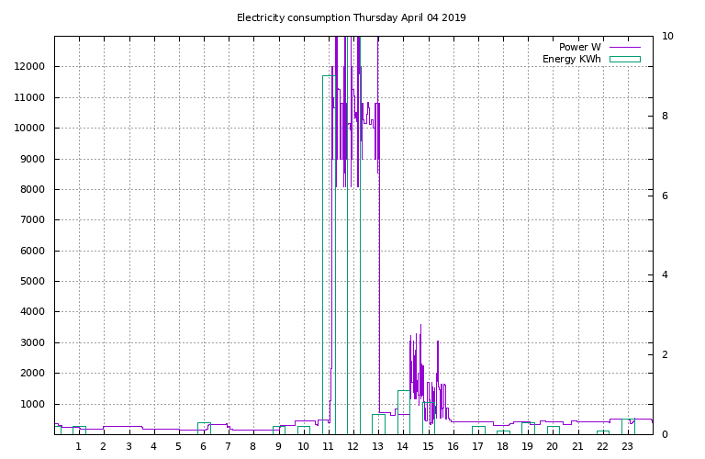Screen dimensions: 705x459
Task: Click hour label 9 on the bottom axis
Action: pos(278,446)
